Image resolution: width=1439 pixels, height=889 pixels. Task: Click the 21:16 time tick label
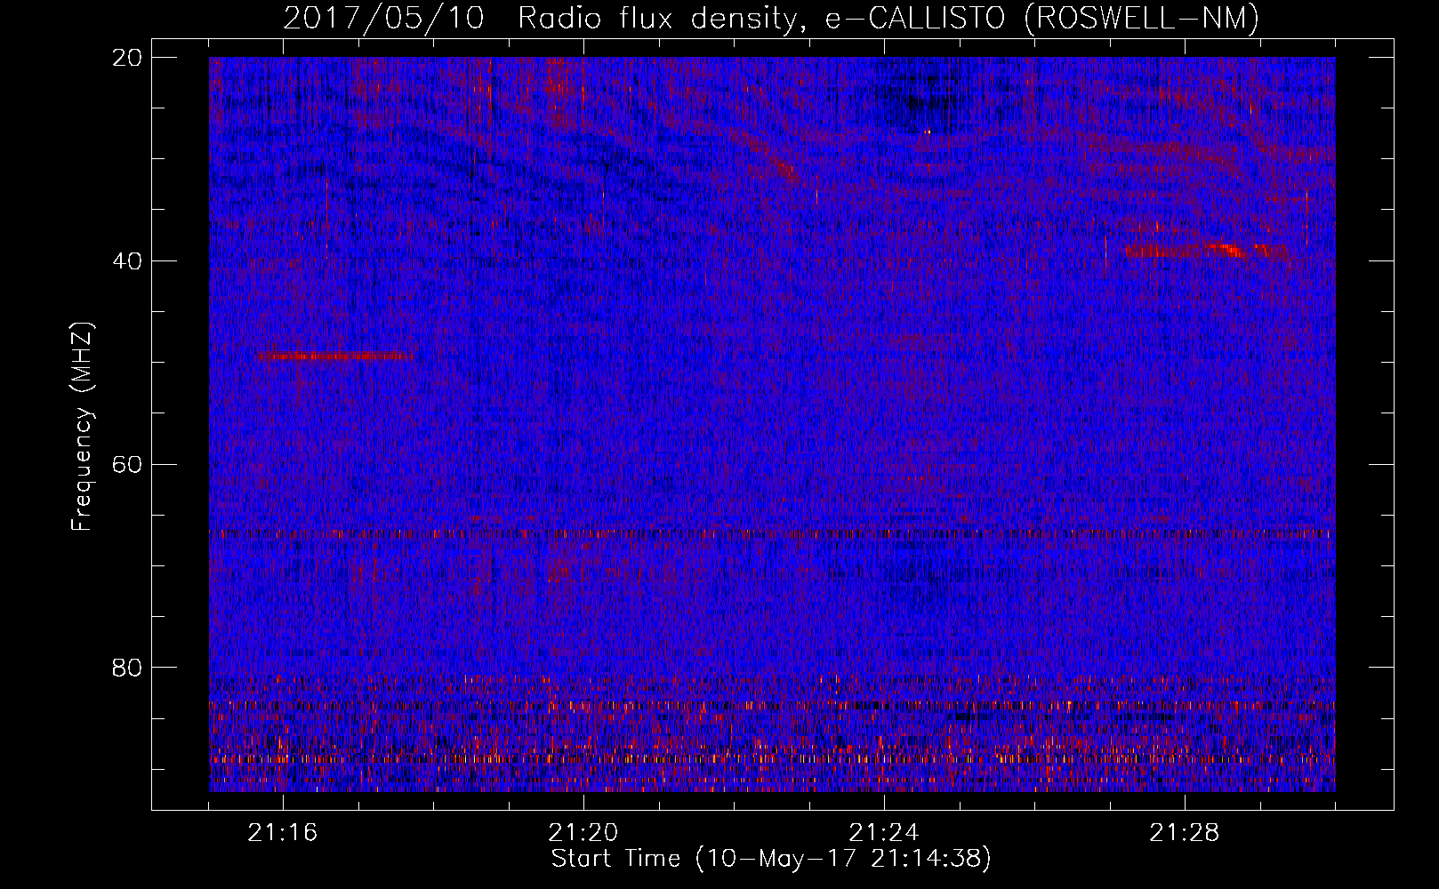point(283,833)
